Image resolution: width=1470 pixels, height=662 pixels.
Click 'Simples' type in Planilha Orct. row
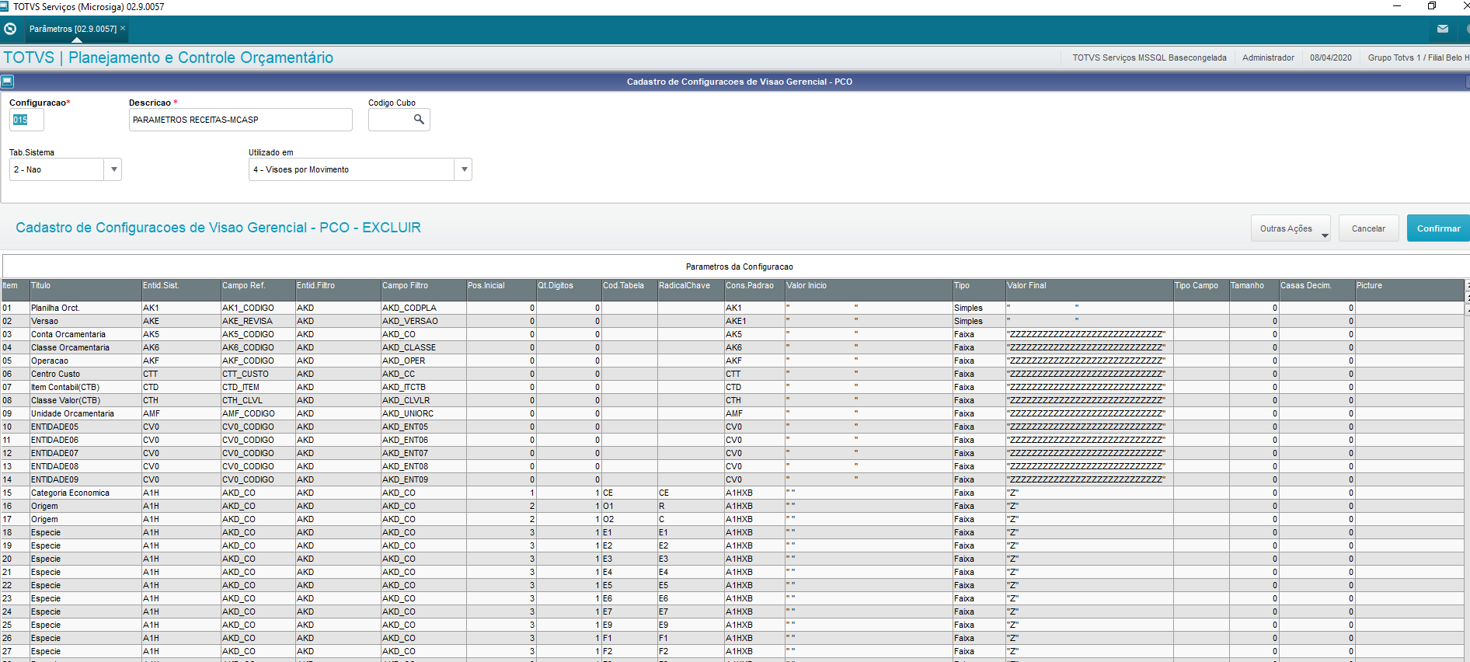(979, 308)
